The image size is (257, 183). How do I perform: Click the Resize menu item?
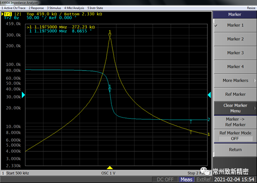[x=251, y=8]
